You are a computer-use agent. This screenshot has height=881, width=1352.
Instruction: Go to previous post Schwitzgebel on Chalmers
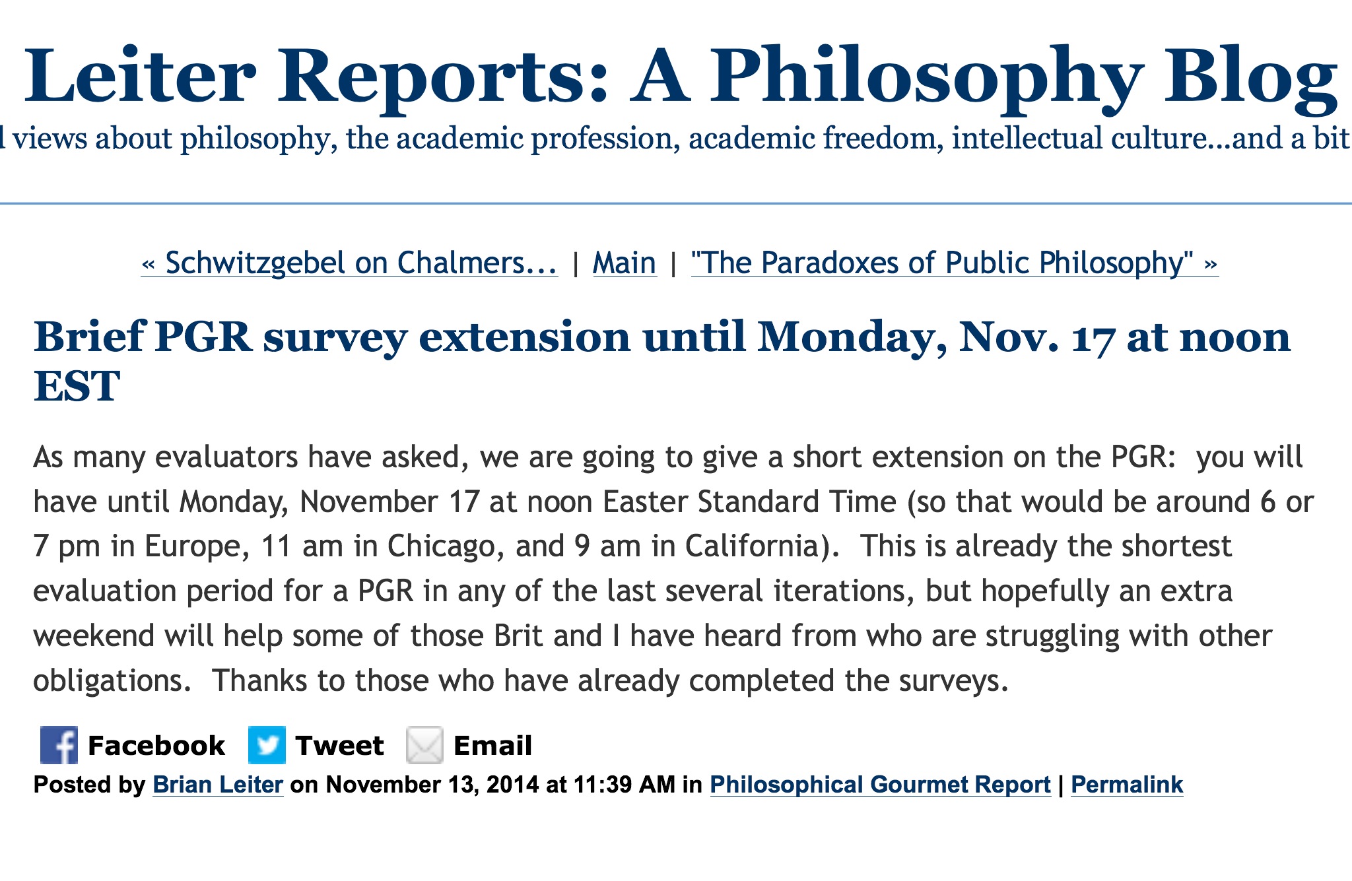(349, 263)
